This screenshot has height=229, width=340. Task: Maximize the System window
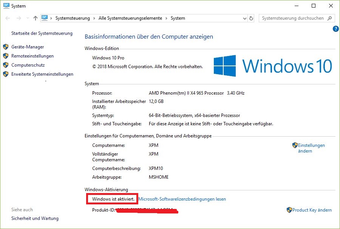314,6
